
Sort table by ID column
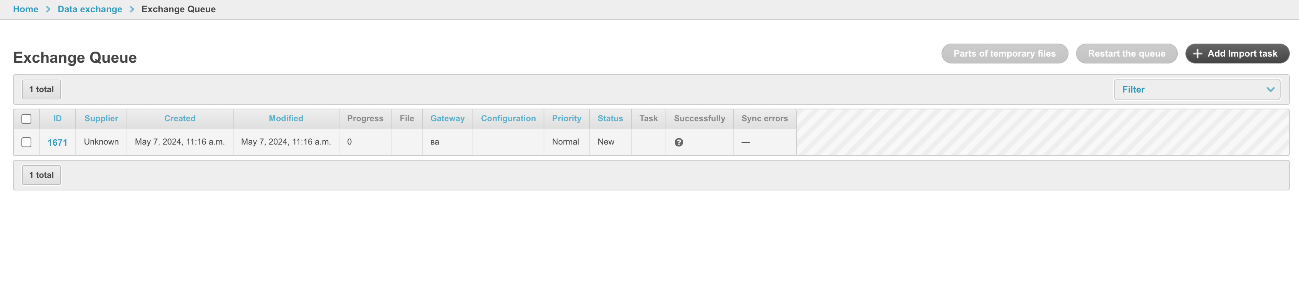click(x=57, y=119)
